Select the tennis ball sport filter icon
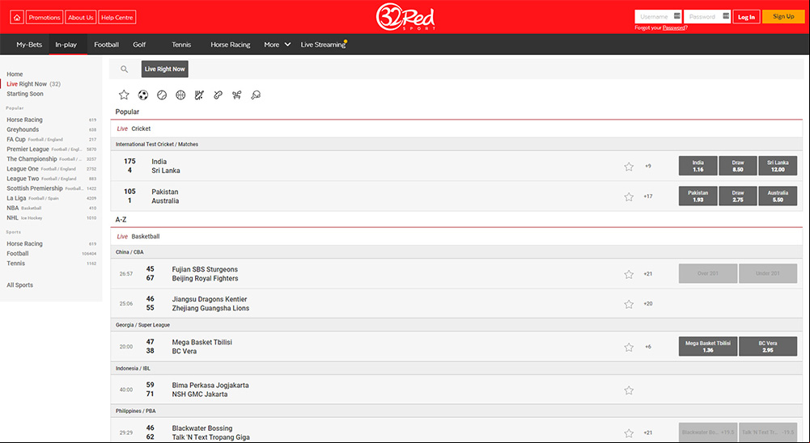This screenshot has width=810, height=443. point(162,95)
